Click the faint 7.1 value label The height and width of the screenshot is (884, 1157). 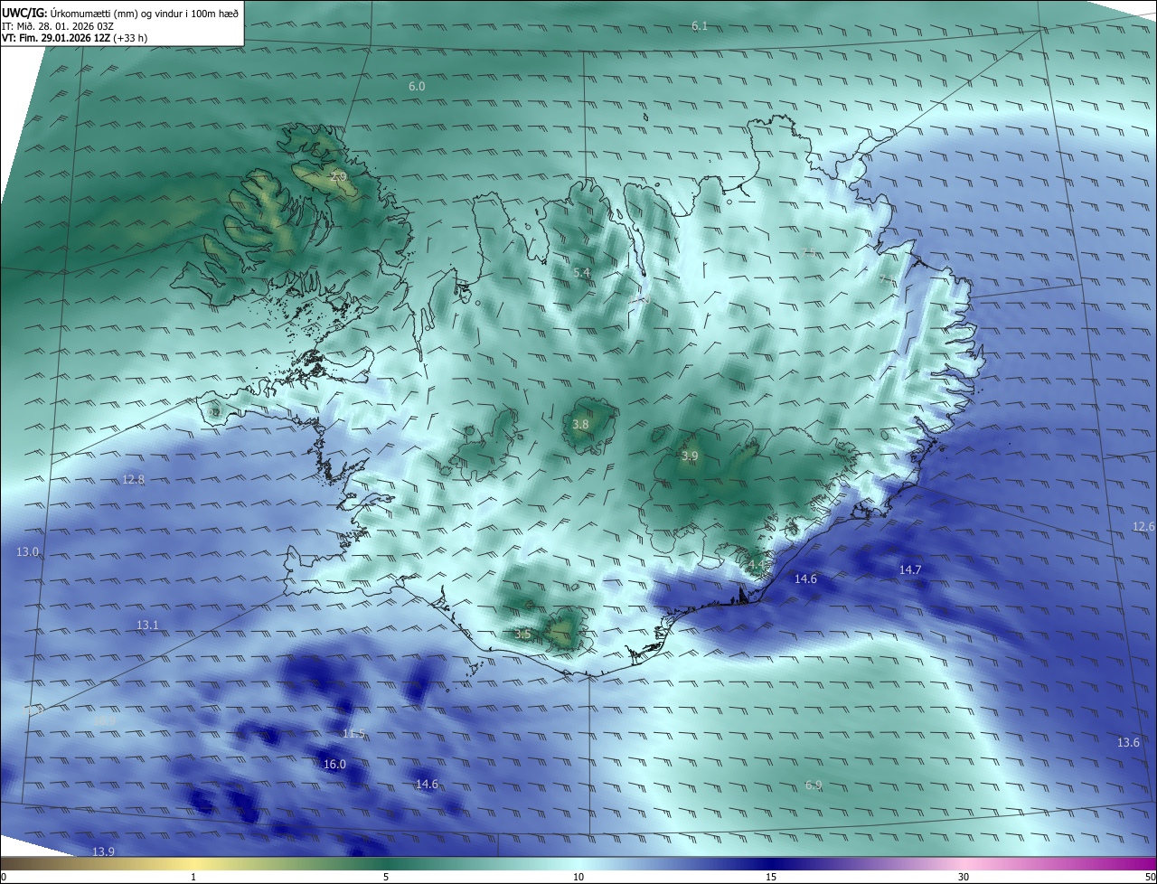click(886, 280)
